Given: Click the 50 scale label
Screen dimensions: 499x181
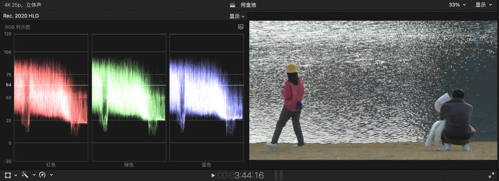Looking at the screenshot, I should (x=8, y=98).
